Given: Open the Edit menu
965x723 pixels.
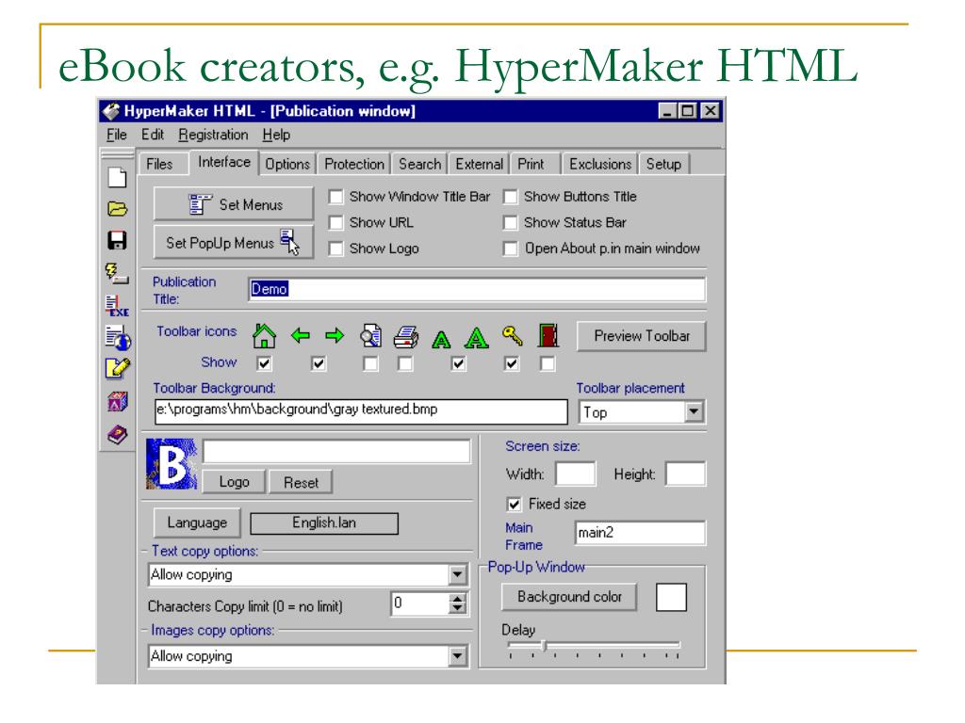Looking at the screenshot, I should click(x=153, y=135).
